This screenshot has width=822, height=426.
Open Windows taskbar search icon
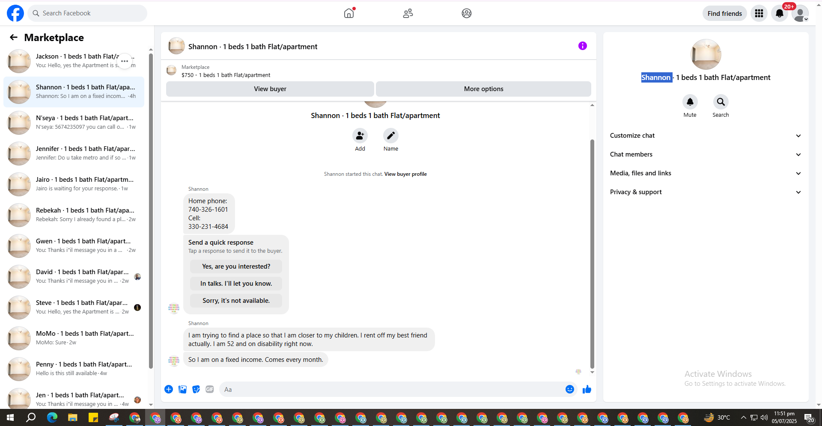(x=31, y=417)
